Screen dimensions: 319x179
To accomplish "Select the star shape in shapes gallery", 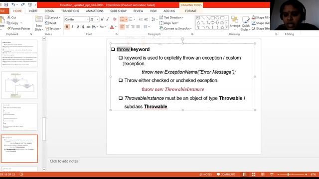I will click(x=222, y=27).
